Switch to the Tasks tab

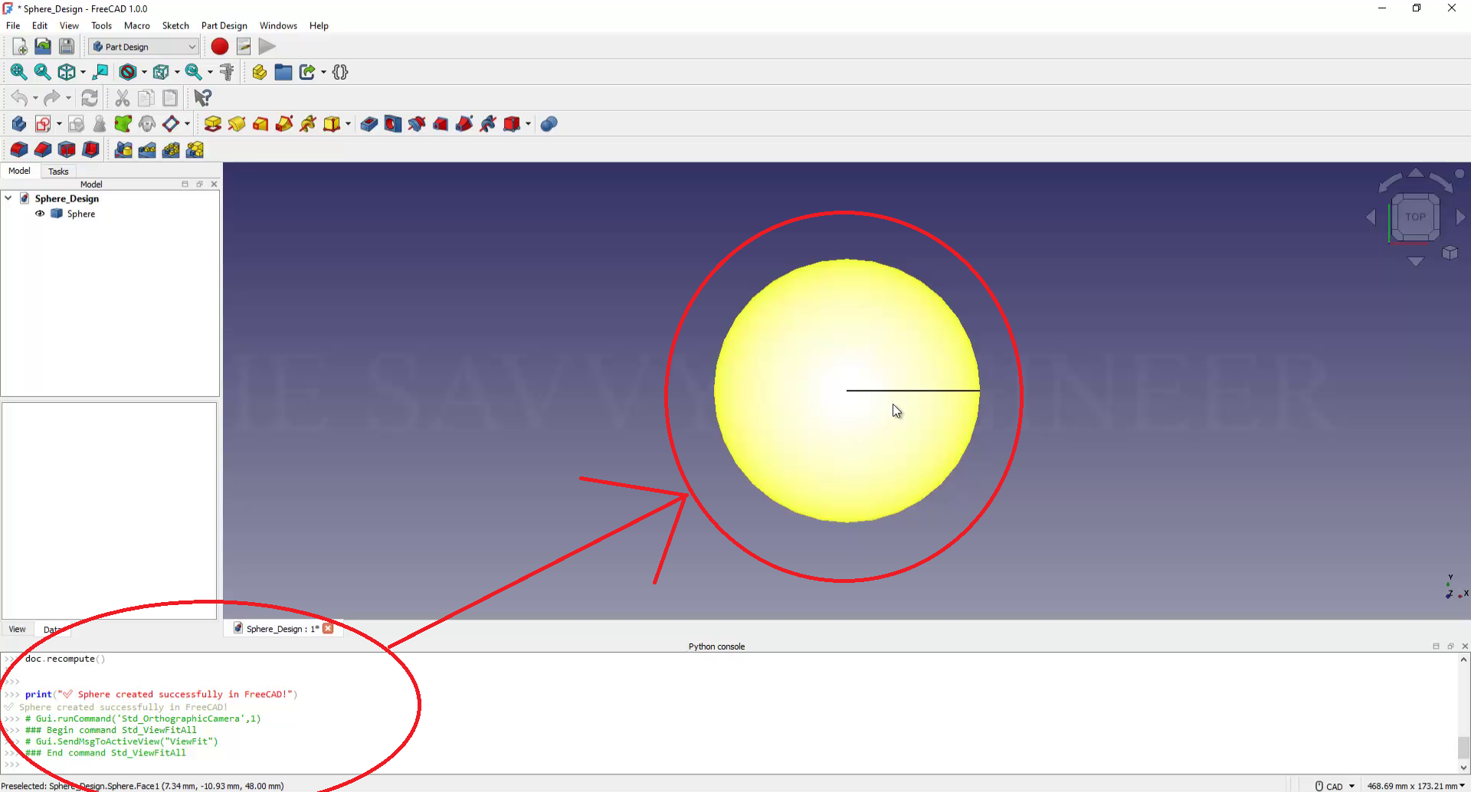(x=58, y=172)
